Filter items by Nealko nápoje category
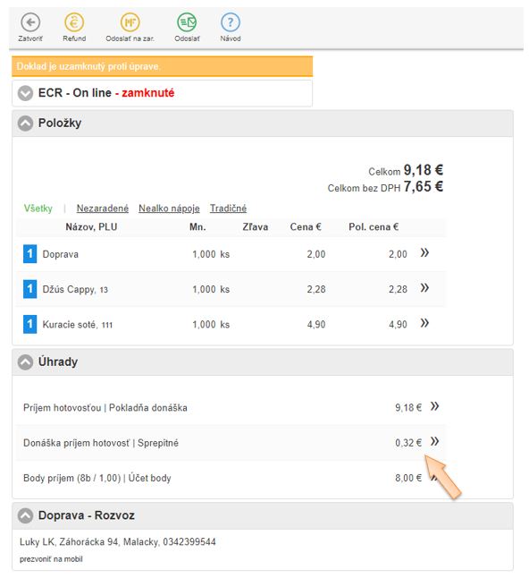Viewport: 529px width, 587px height. [169, 208]
